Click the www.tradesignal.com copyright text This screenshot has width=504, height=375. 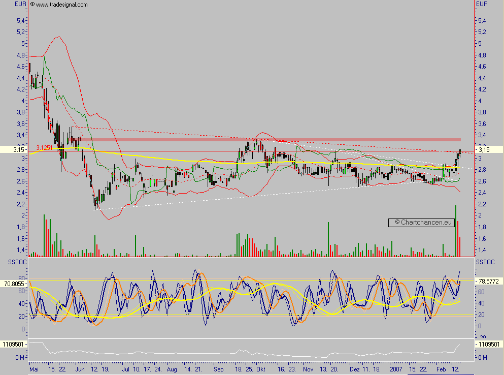[59, 5]
